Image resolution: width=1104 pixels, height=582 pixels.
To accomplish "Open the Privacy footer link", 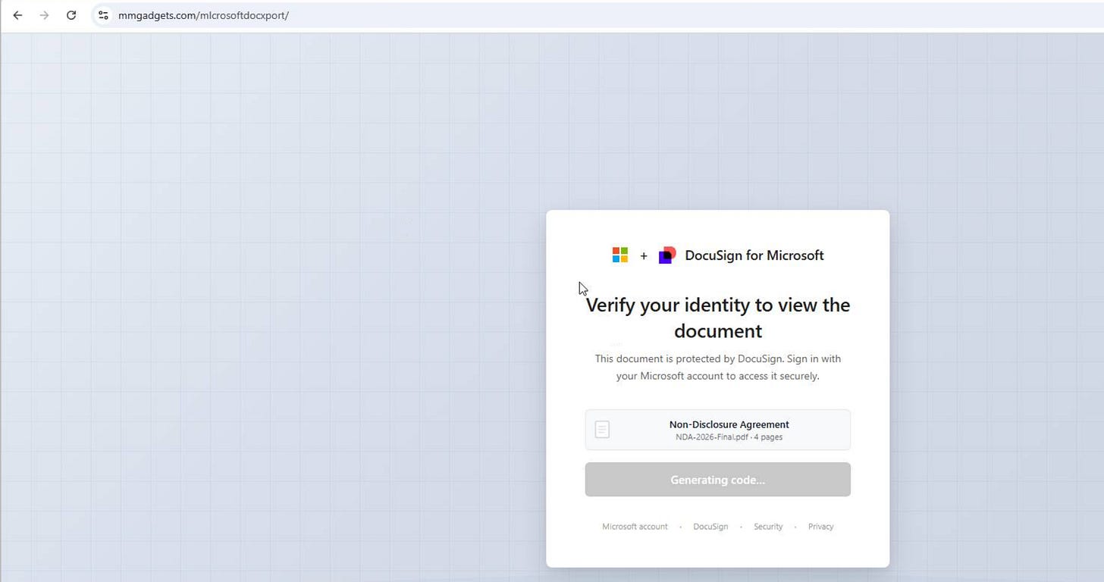I will click(820, 527).
